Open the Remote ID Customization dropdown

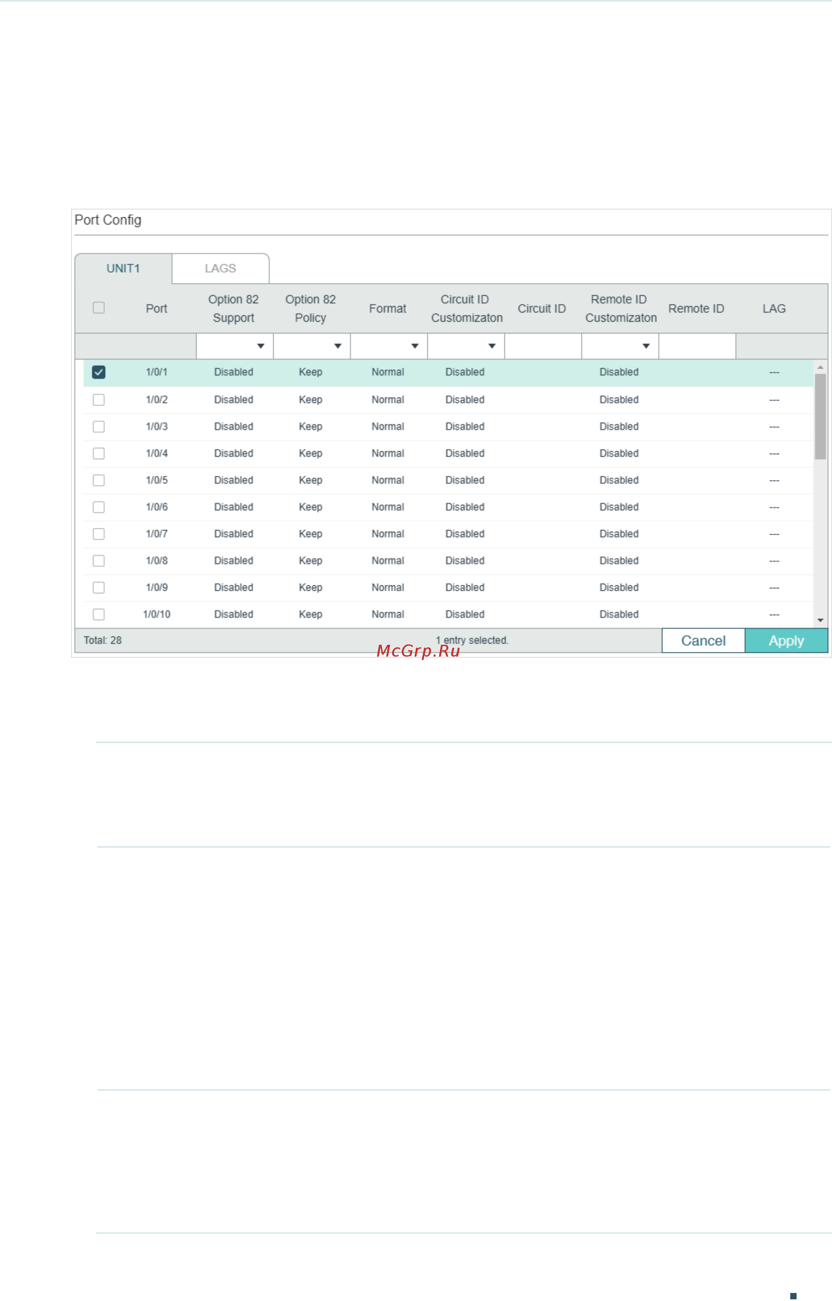[x=620, y=346]
